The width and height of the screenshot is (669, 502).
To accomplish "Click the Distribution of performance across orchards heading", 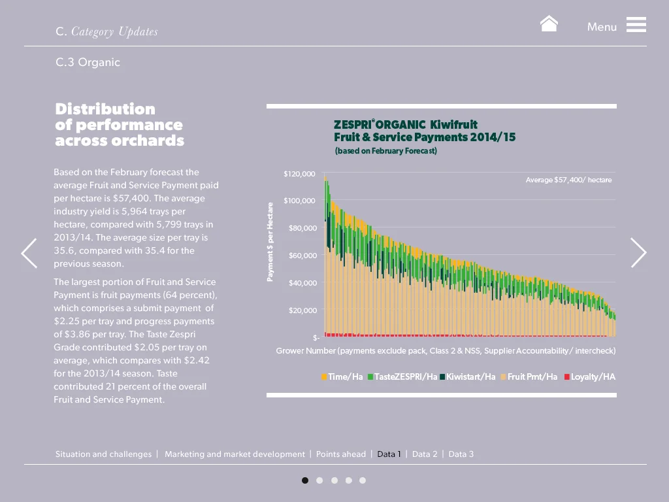I will [x=120, y=125].
